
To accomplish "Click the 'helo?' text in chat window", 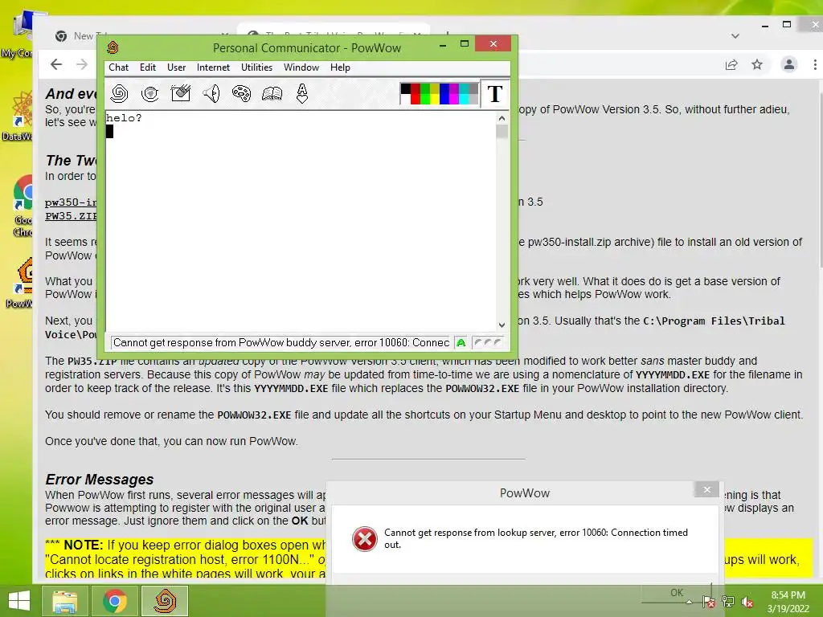I will pos(124,118).
